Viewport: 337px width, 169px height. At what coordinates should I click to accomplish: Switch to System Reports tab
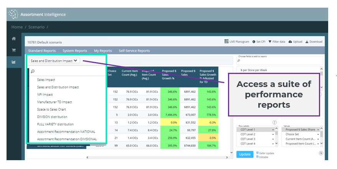(75, 51)
